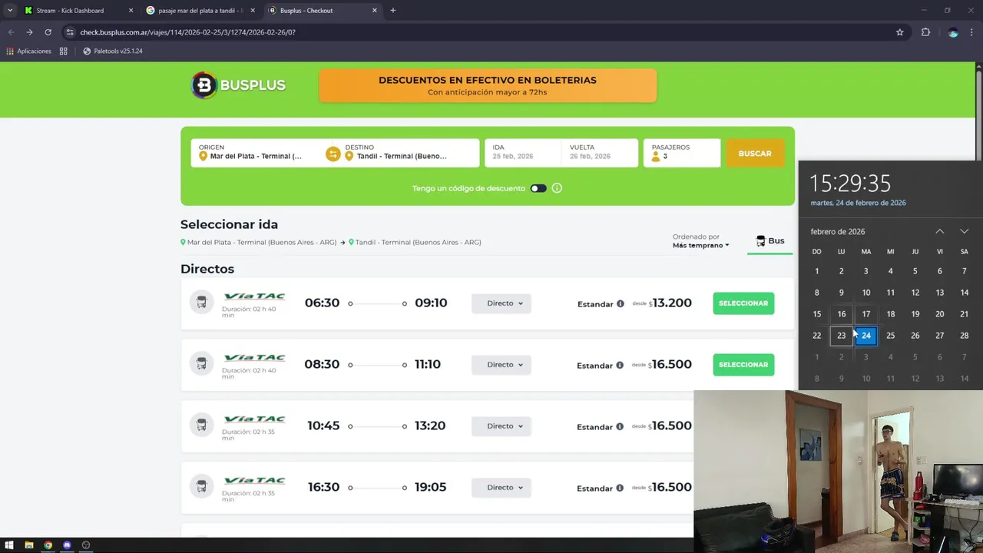The height and width of the screenshot is (553, 983).
Task: Open Paletools v25.1.24 bookmark
Action: [x=113, y=51]
